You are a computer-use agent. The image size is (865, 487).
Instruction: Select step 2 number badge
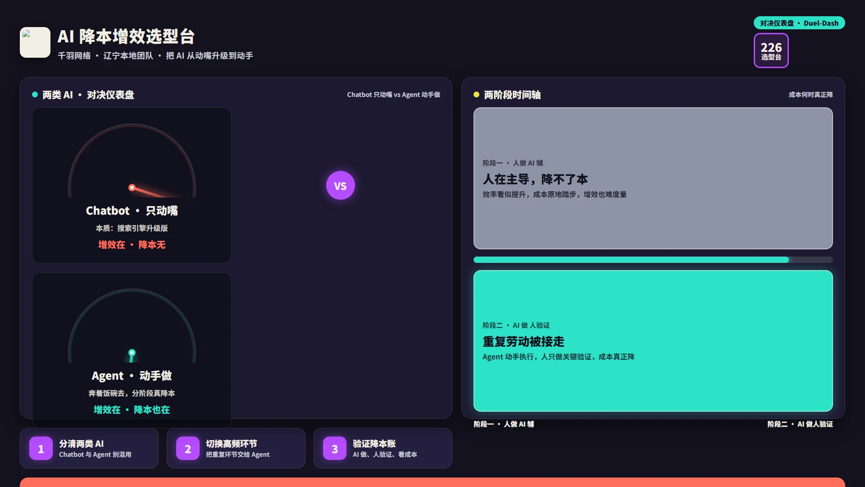[x=188, y=448]
